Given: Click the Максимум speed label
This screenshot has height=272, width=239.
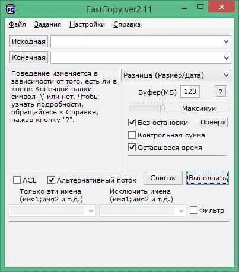Looking at the screenshot, I should coord(199,108).
